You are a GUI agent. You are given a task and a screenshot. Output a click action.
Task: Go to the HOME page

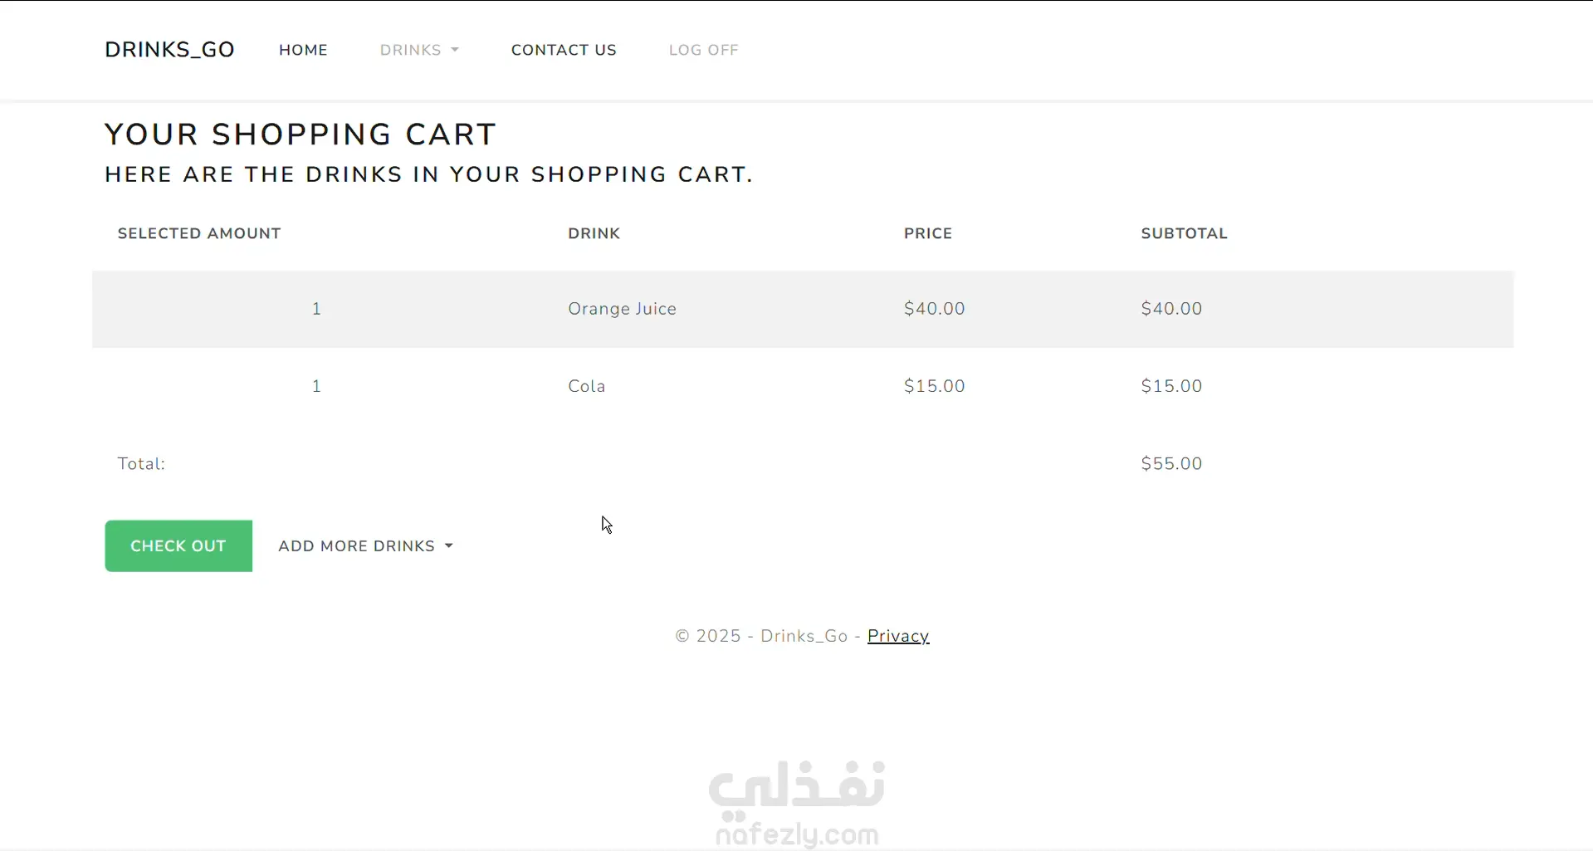[x=303, y=50]
